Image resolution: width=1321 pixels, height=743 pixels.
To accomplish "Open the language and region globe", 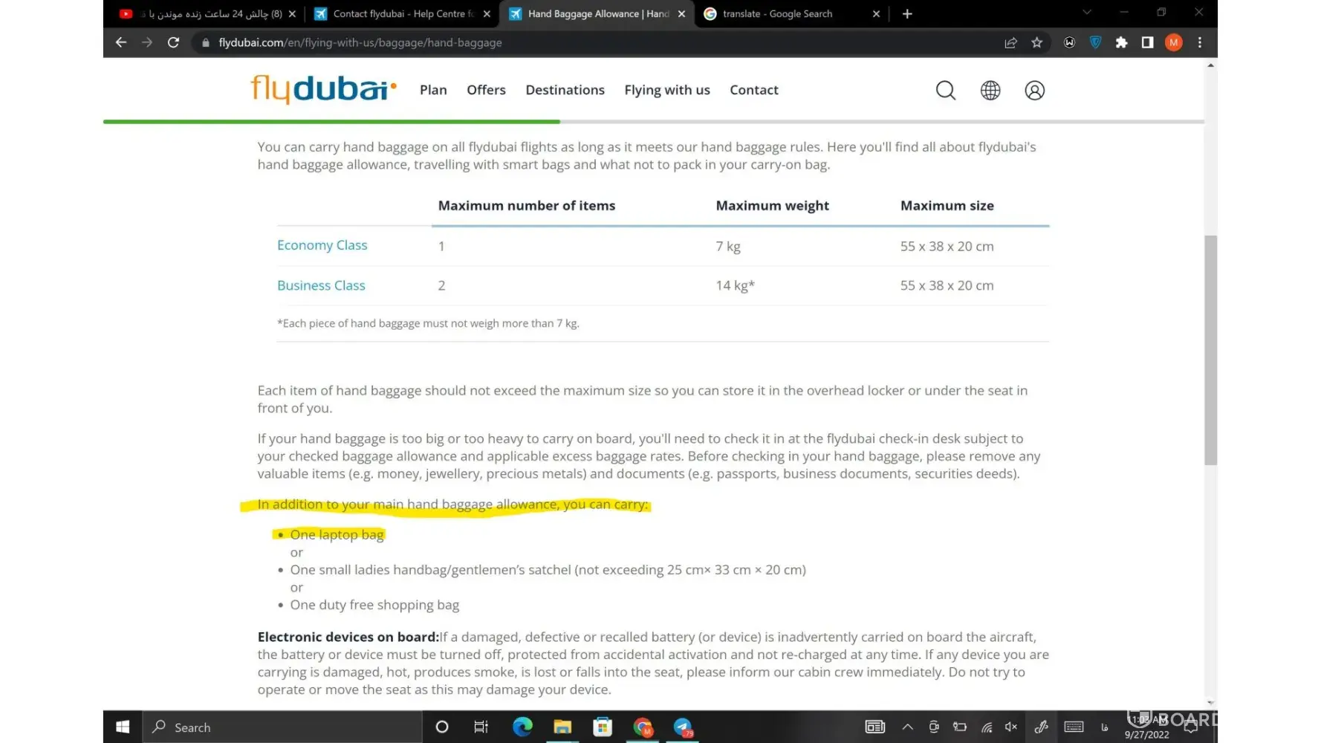I will pyautogui.click(x=990, y=90).
